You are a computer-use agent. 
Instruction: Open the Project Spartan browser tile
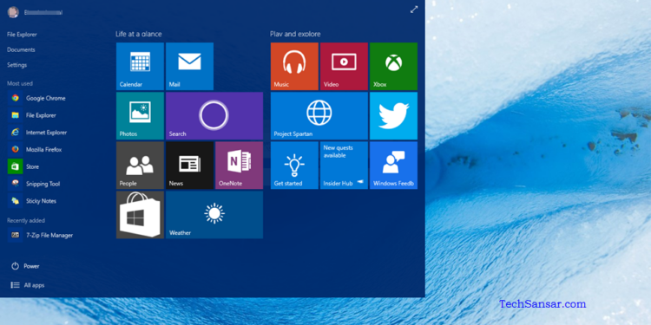(x=319, y=115)
